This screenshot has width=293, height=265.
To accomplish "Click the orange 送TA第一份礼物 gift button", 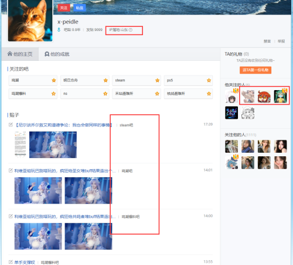I will [x=255, y=70].
